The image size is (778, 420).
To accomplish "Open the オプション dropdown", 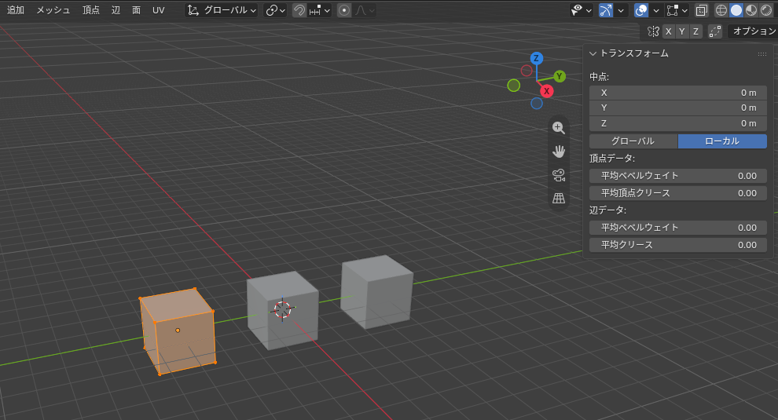I will click(753, 31).
